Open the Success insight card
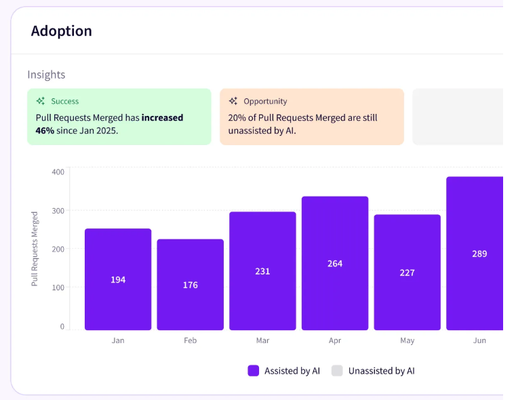 [x=119, y=117]
